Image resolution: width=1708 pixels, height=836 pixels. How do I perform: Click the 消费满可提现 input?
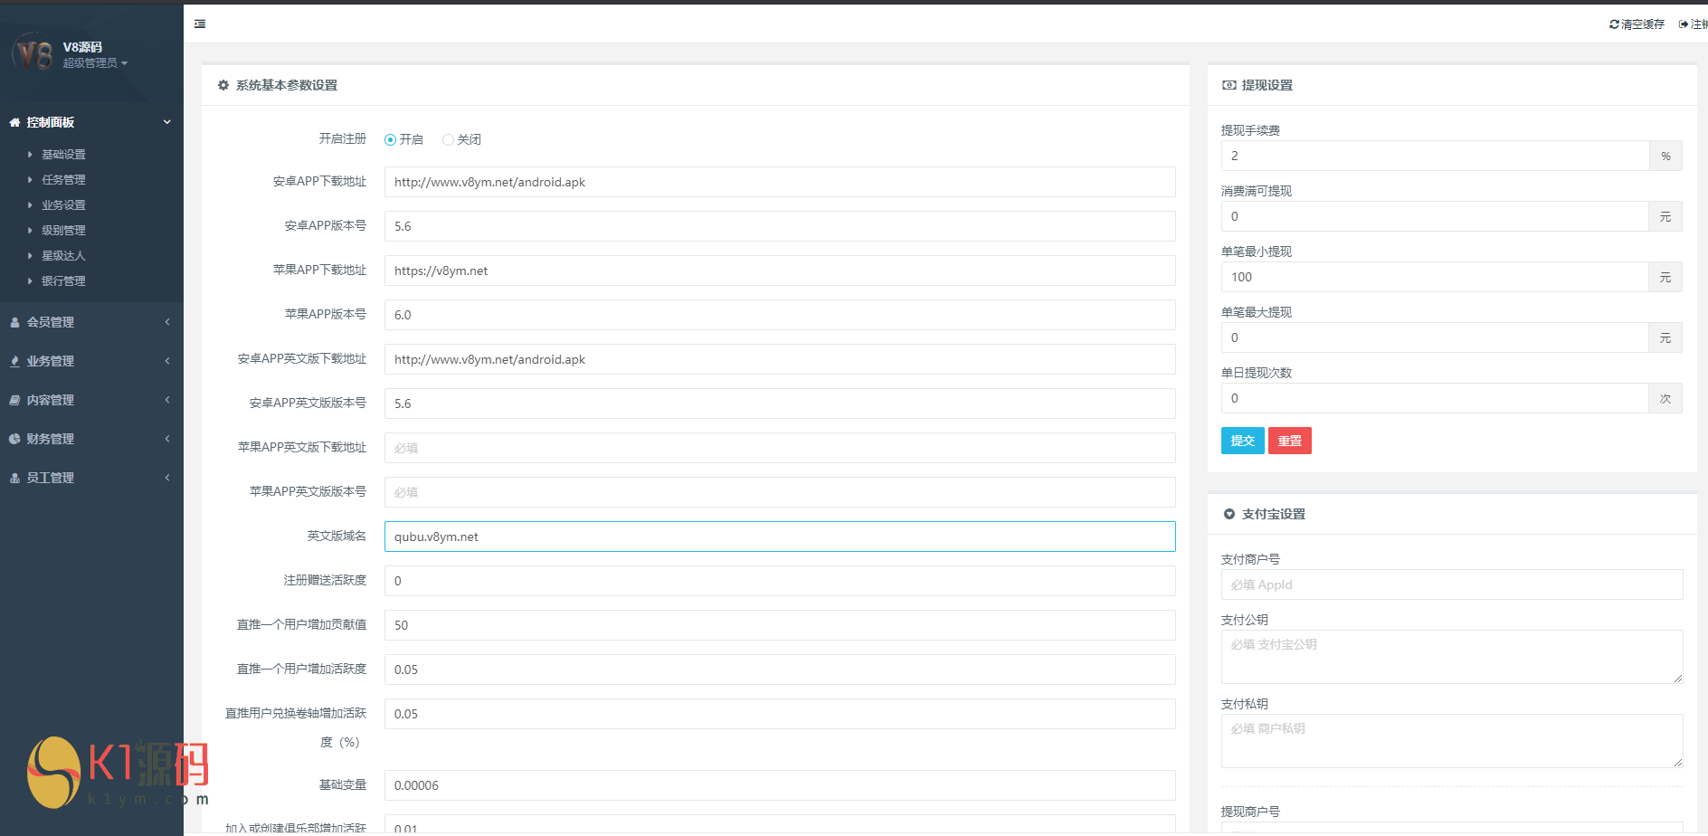pos(1435,216)
